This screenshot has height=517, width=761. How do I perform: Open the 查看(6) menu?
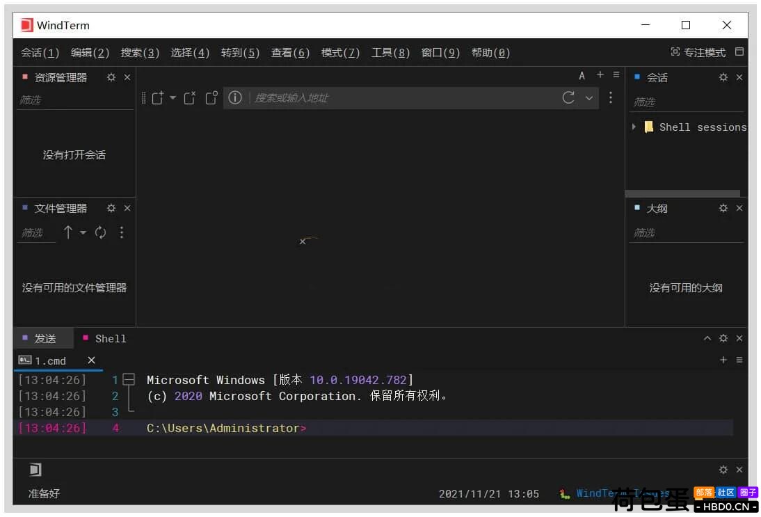tap(290, 52)
